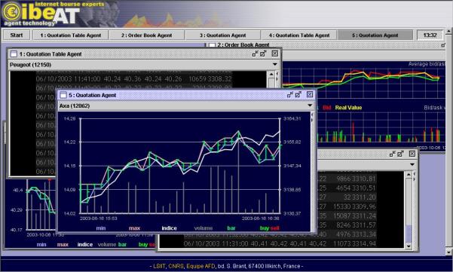453x272 pixels.
Task: Toggle the volume series in Axa chart
Action: tap(204, 228)
